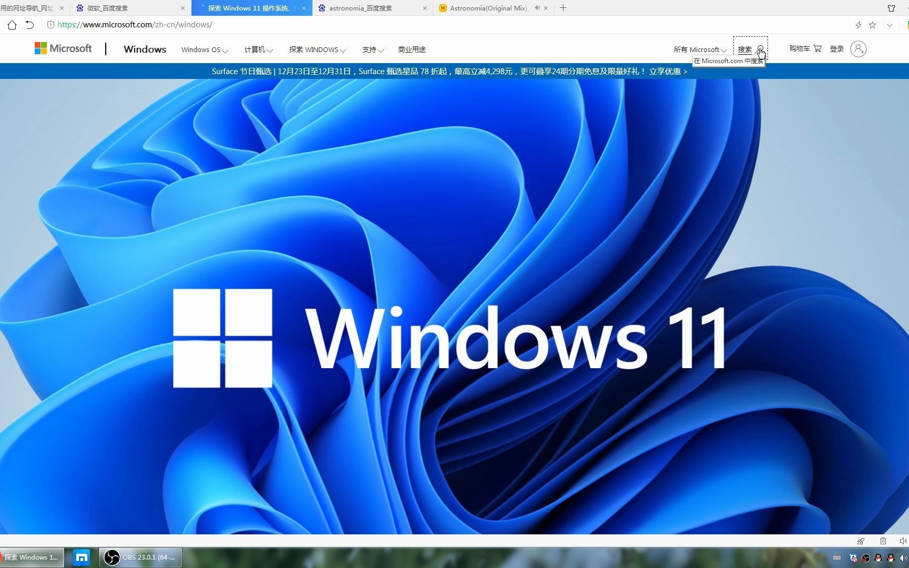Bookmark this page with the star icon
Image resolution: width=909 pixels, height=568 pixels.
click(x=873, y=25)
